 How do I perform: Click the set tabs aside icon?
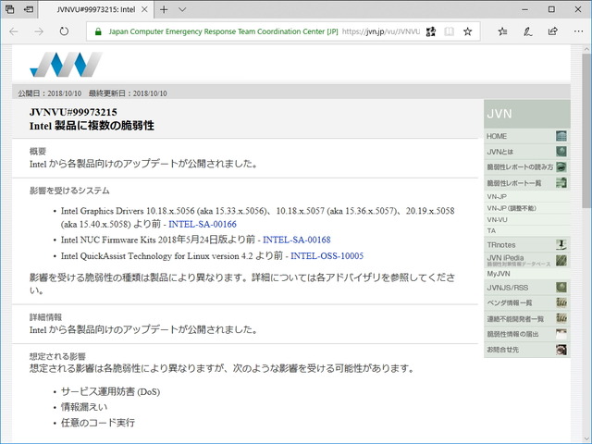(29, 9)
